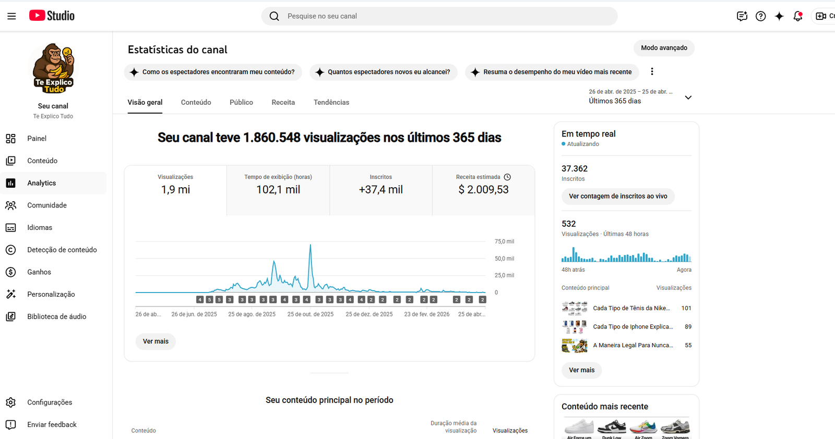Open Ganhos in the sidebar
Image resolution: width=835 pixels, height=439 pixels.
39,272
